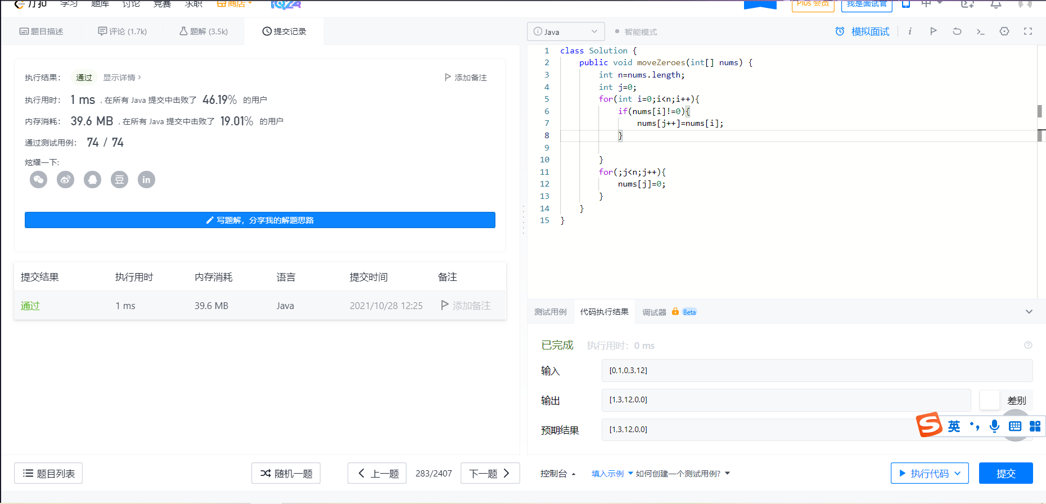Go to next problem 下一题
Viewport: 1046px width, 504px height.
click(x=490, y=473)
